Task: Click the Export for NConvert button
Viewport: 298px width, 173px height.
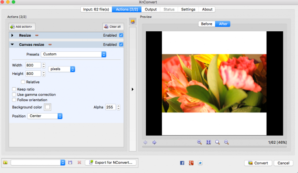Action: (x=111, y=163)
